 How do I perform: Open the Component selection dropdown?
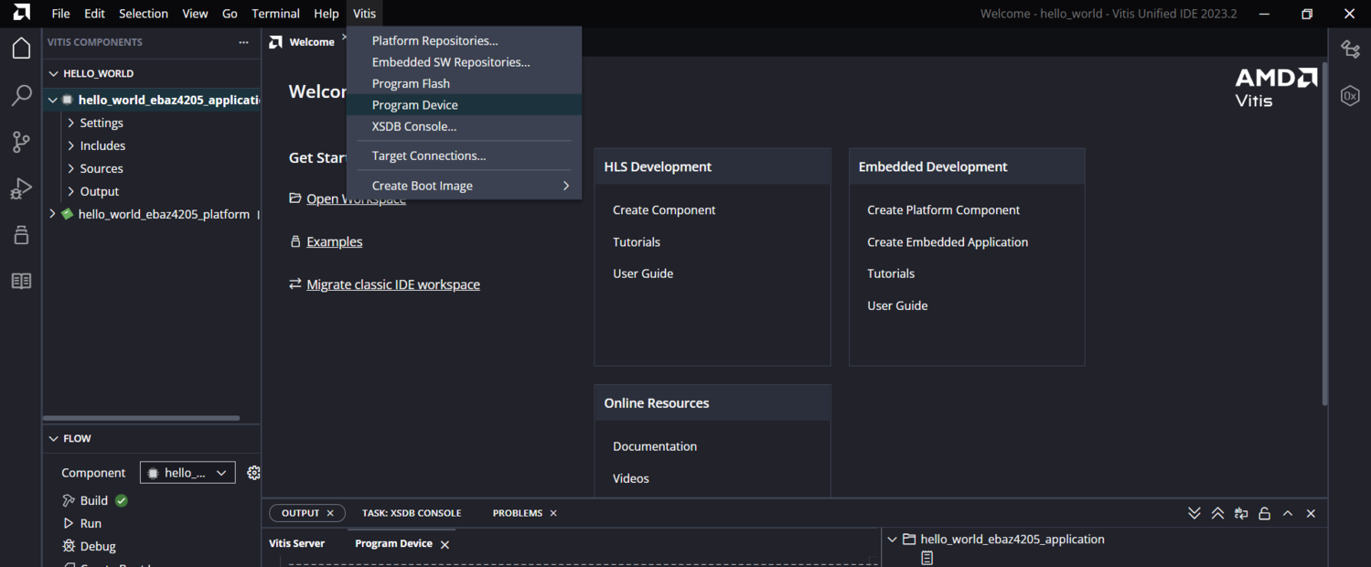tap(187, 473)
